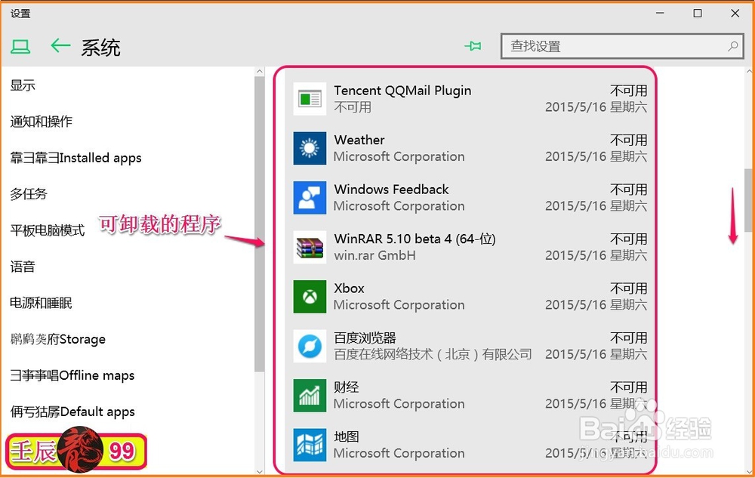Switch to 平板电脑模式 settings

pos(48,230)
